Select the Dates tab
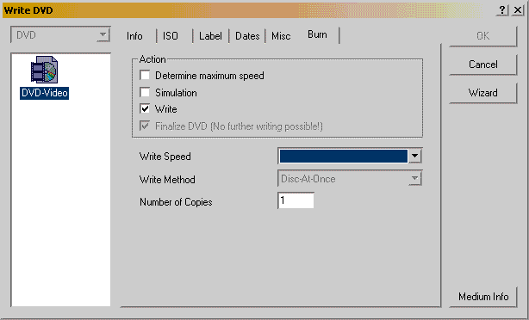 (247, 36)
